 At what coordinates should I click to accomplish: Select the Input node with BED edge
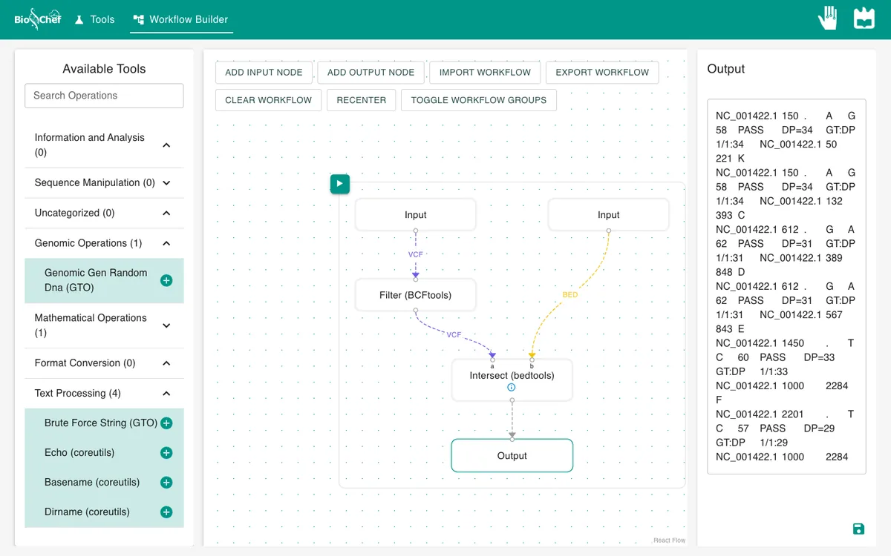pos(609,215)
